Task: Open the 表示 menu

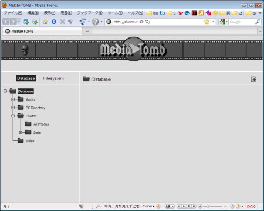Action: (49, 13)
